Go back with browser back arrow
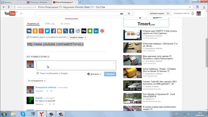The image size is (208, 117). tap(4, 7)
